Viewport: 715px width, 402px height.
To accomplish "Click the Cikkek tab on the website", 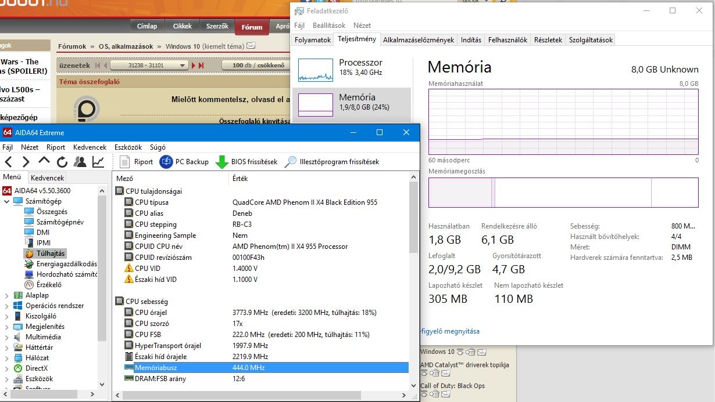I will click(183, 26).
